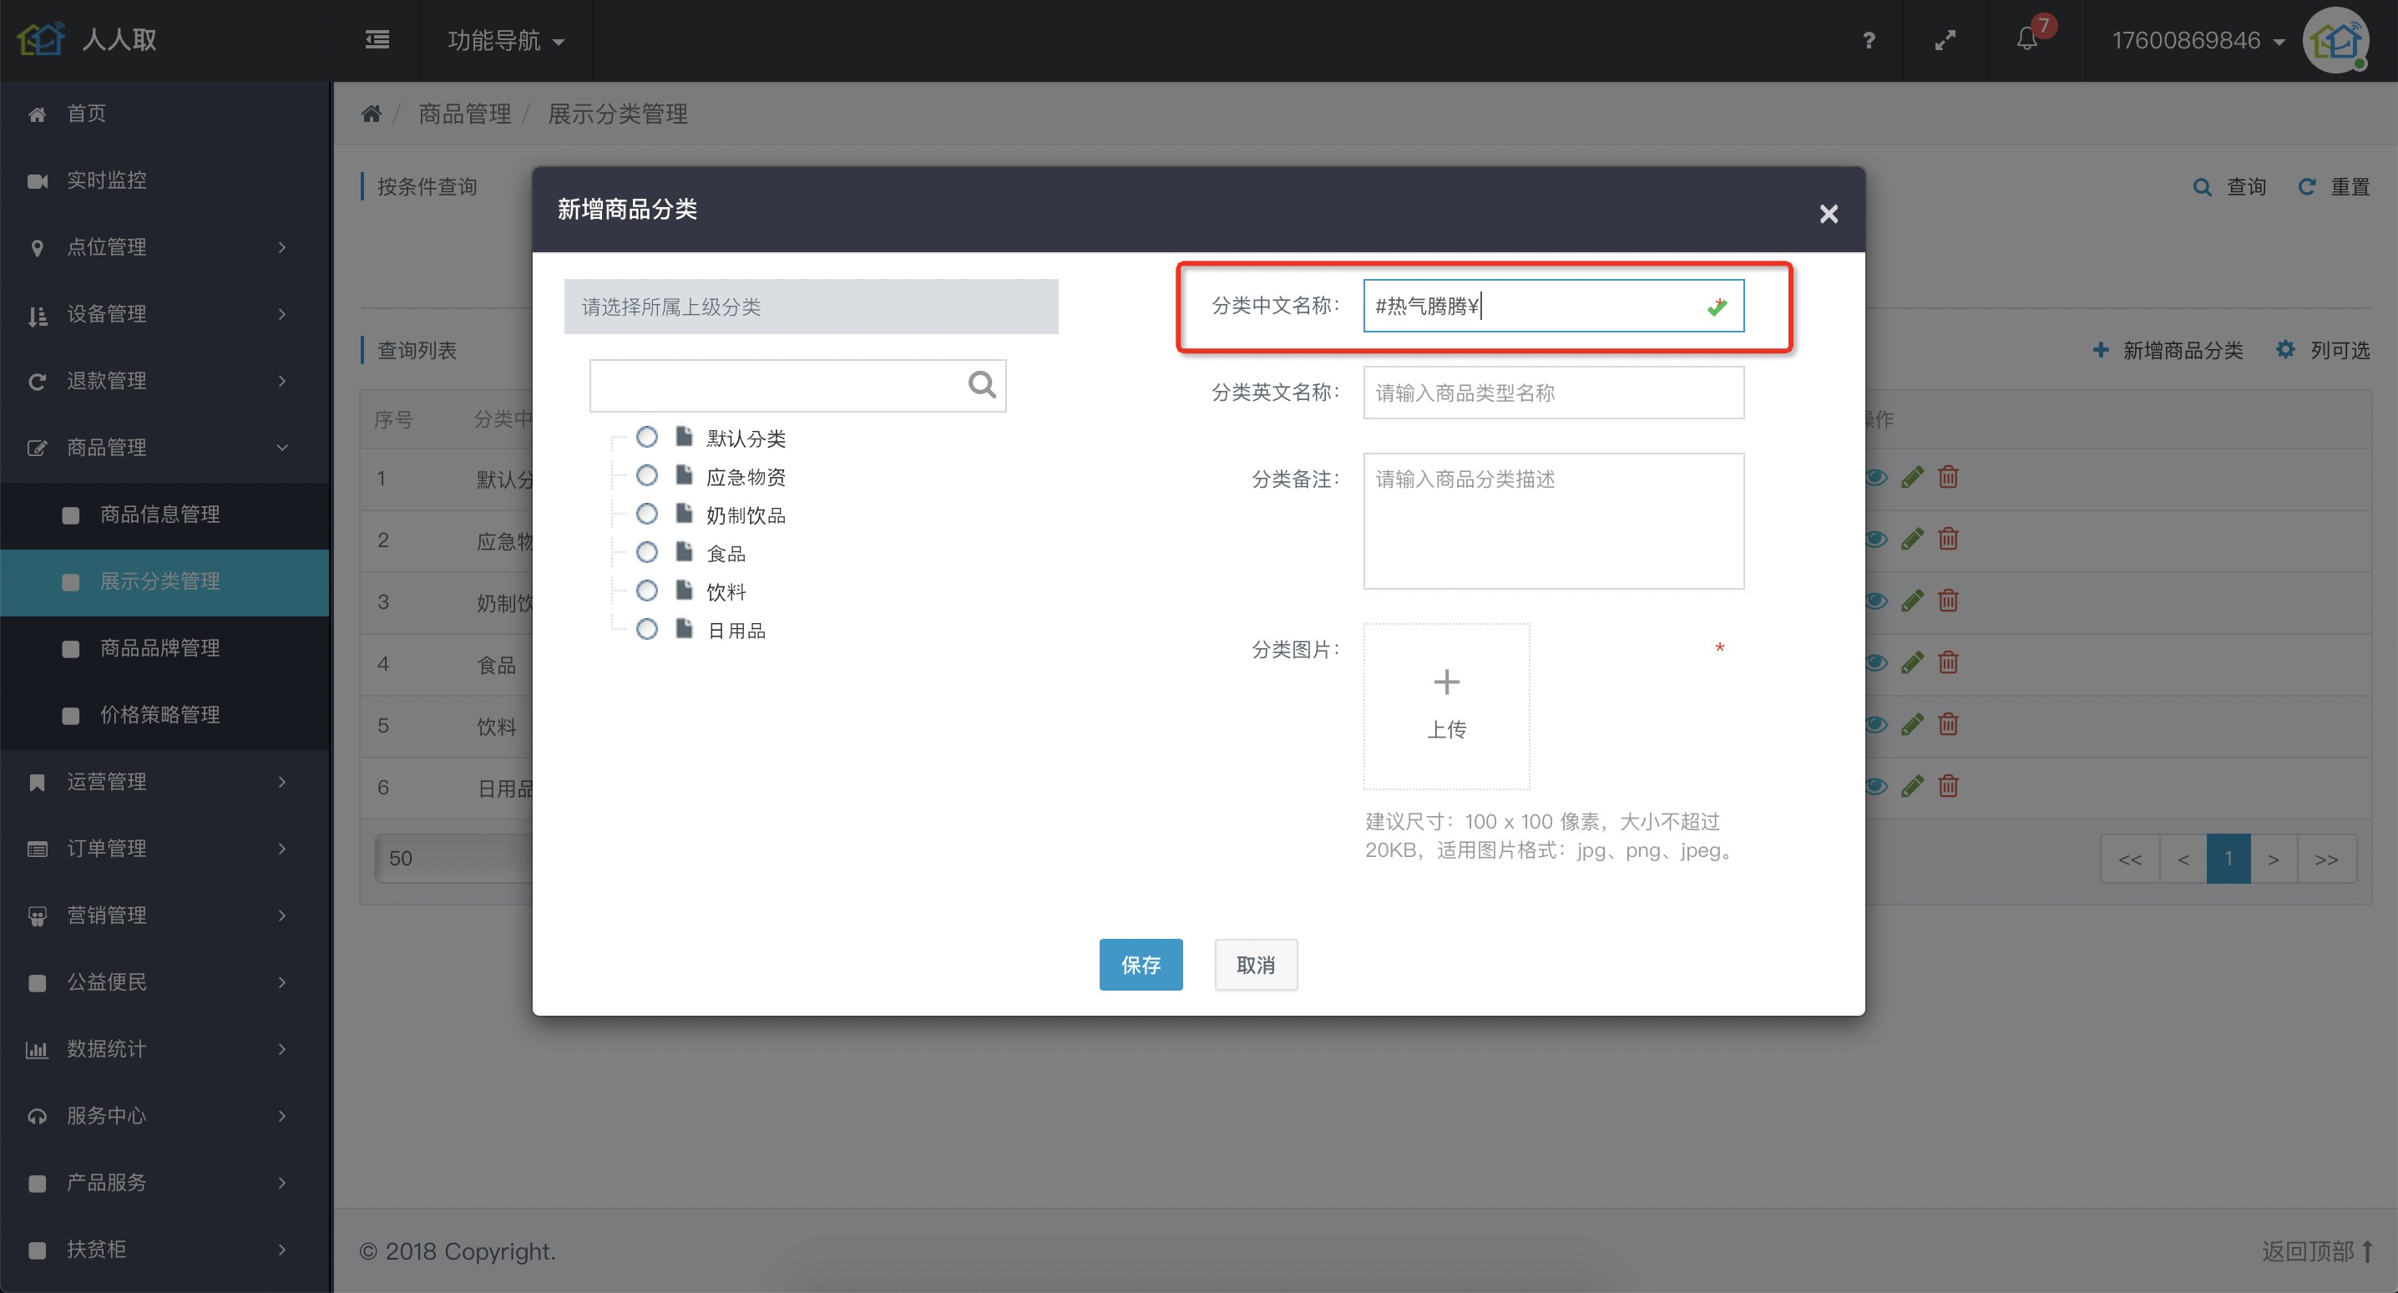The height and width of the screenshot is (1293, 2398).
Task: Toggle view eye icon in row 3
Action: [1877, 601]
